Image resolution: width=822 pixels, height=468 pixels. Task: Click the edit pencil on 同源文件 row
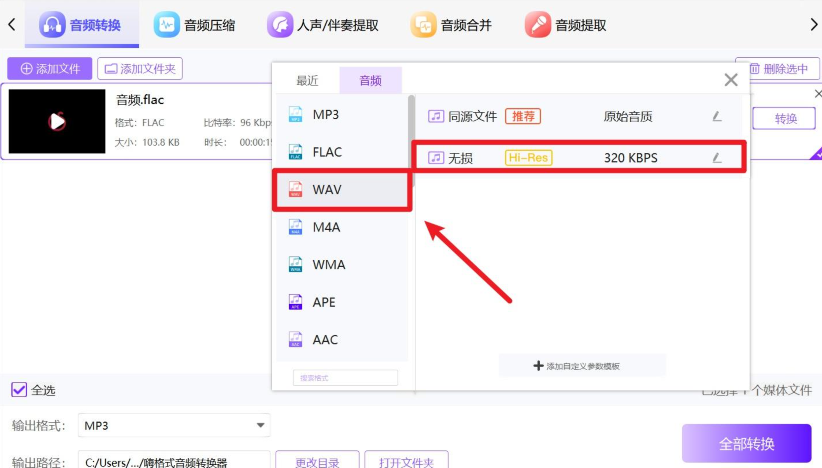point(717,116)
